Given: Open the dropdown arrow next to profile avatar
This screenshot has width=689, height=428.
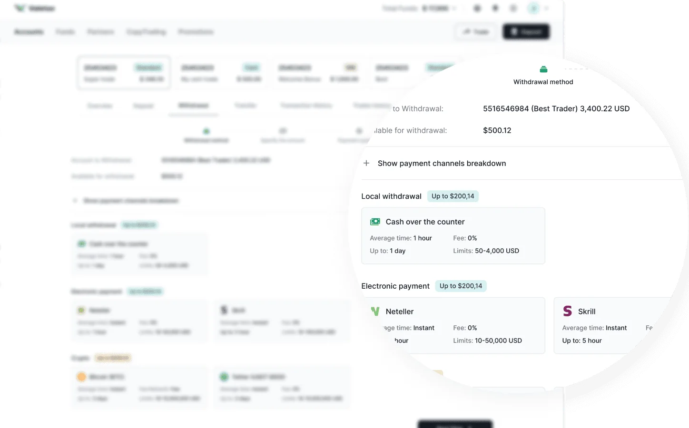Looking at the screenshot, I should pos(546,8).
